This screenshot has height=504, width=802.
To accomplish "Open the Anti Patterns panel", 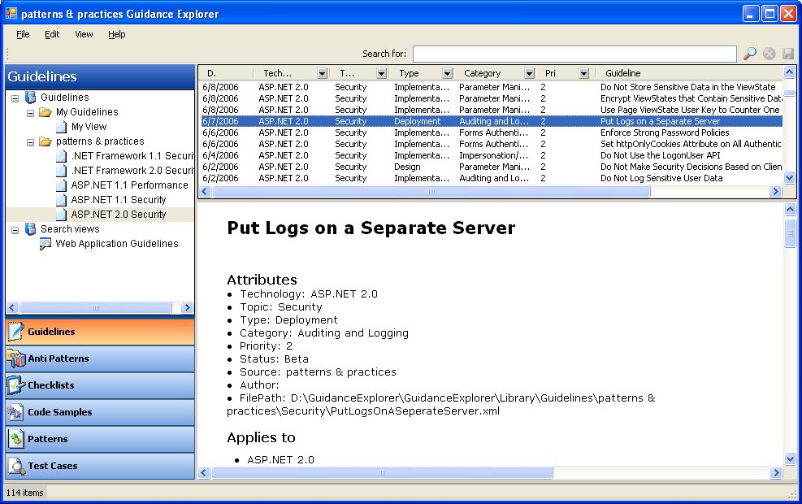I will point(100,358).
